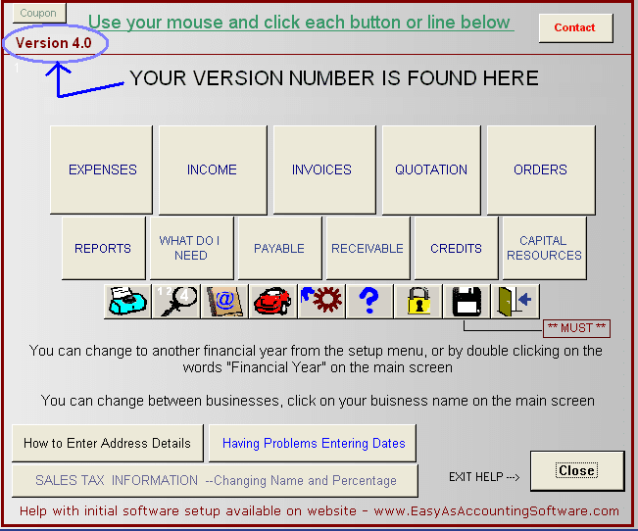Click the address book @ icon
The width and height of the screenshot is (638, 531).
[x=225, y=301]
